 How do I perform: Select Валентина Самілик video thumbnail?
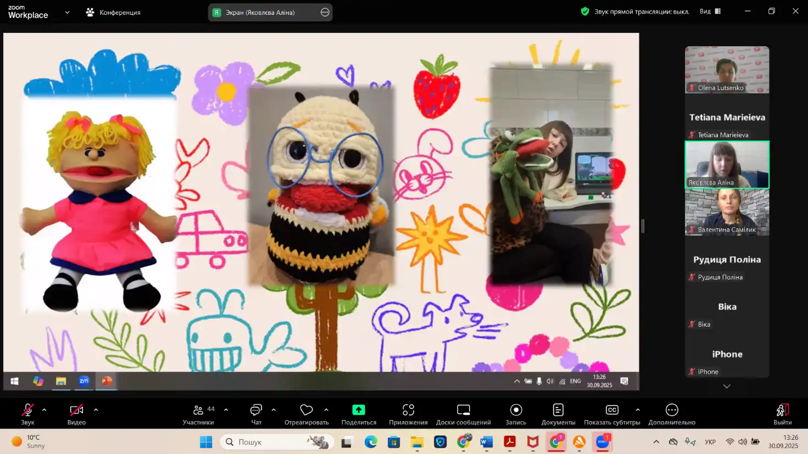pyautogui.click(x=727, y=212)
